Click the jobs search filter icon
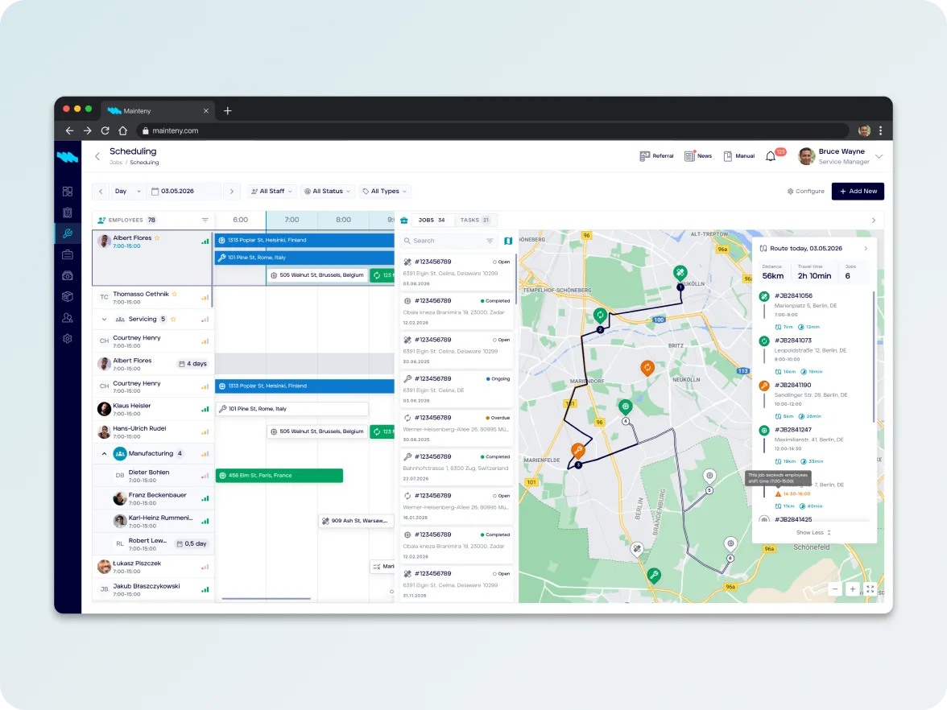947x710 pixels. 490,241
